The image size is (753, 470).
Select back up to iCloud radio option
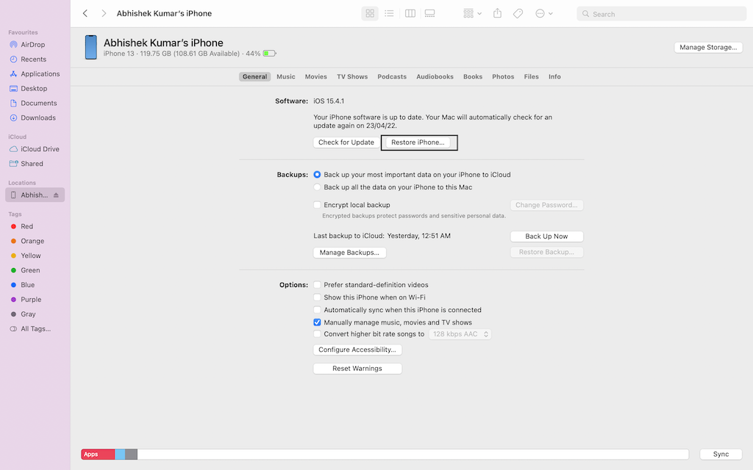(317, 175)
